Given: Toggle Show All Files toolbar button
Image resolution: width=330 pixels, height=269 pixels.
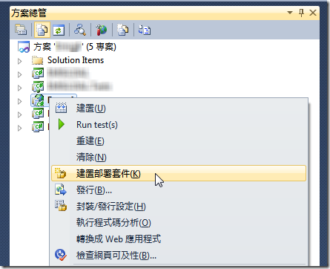Looking at the screenshot, I should pos(42,30).
